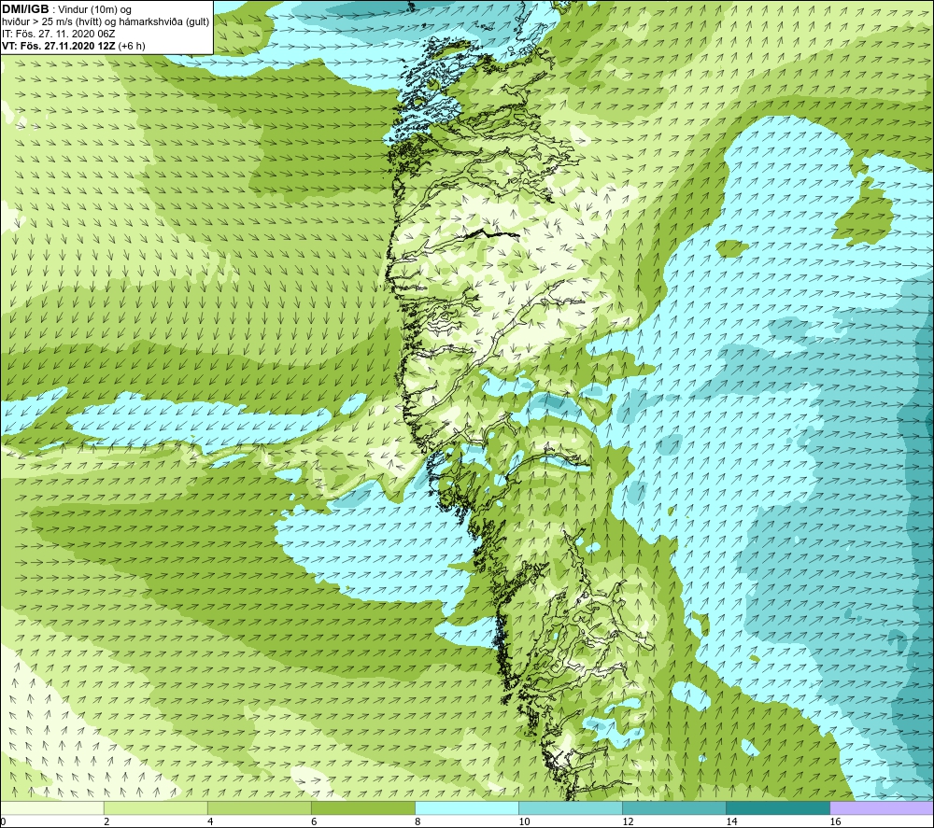Click the legend scale label "16"
This screenshot has height=828, width=934.
pyautogui.click(x=835, y=821)
